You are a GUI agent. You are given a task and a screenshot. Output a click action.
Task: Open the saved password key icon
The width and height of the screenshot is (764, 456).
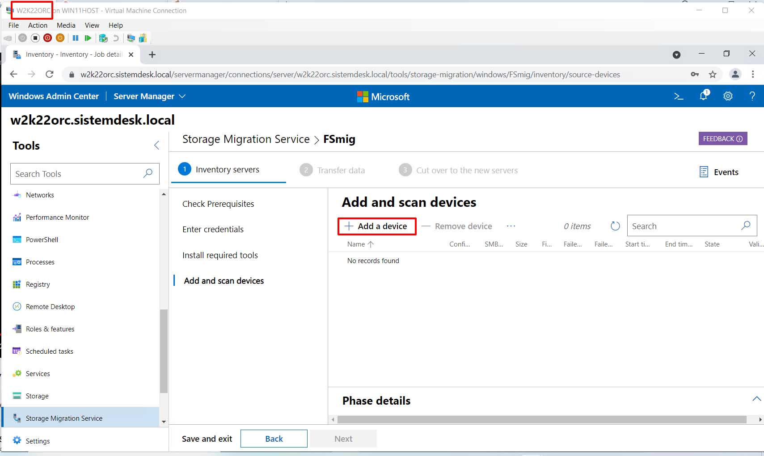695,74
